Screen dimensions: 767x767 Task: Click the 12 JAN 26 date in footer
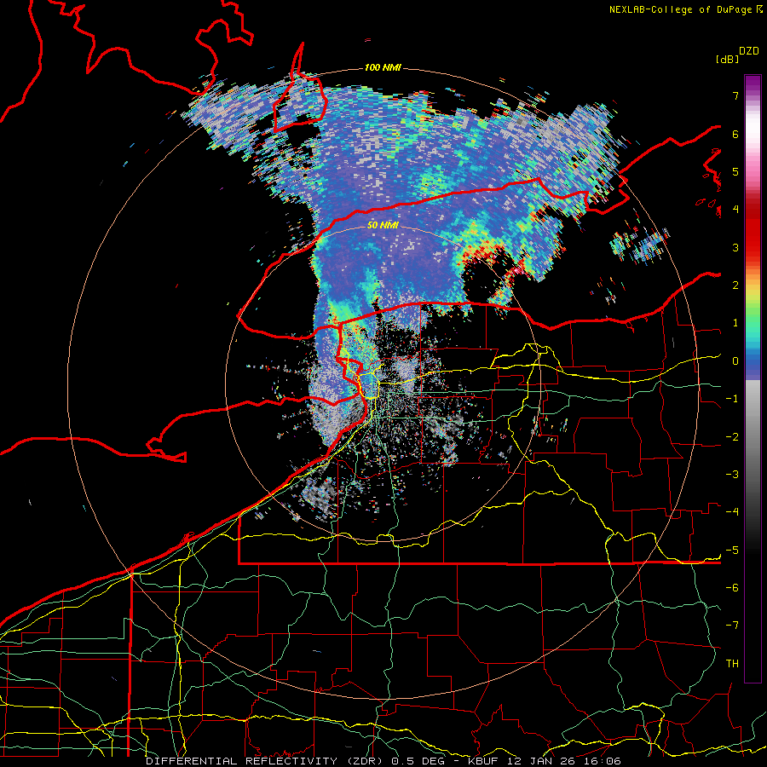point(543,761)
